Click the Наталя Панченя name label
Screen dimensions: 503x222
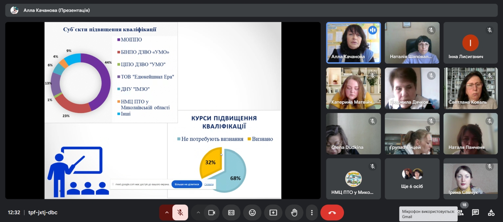[466, 147]
